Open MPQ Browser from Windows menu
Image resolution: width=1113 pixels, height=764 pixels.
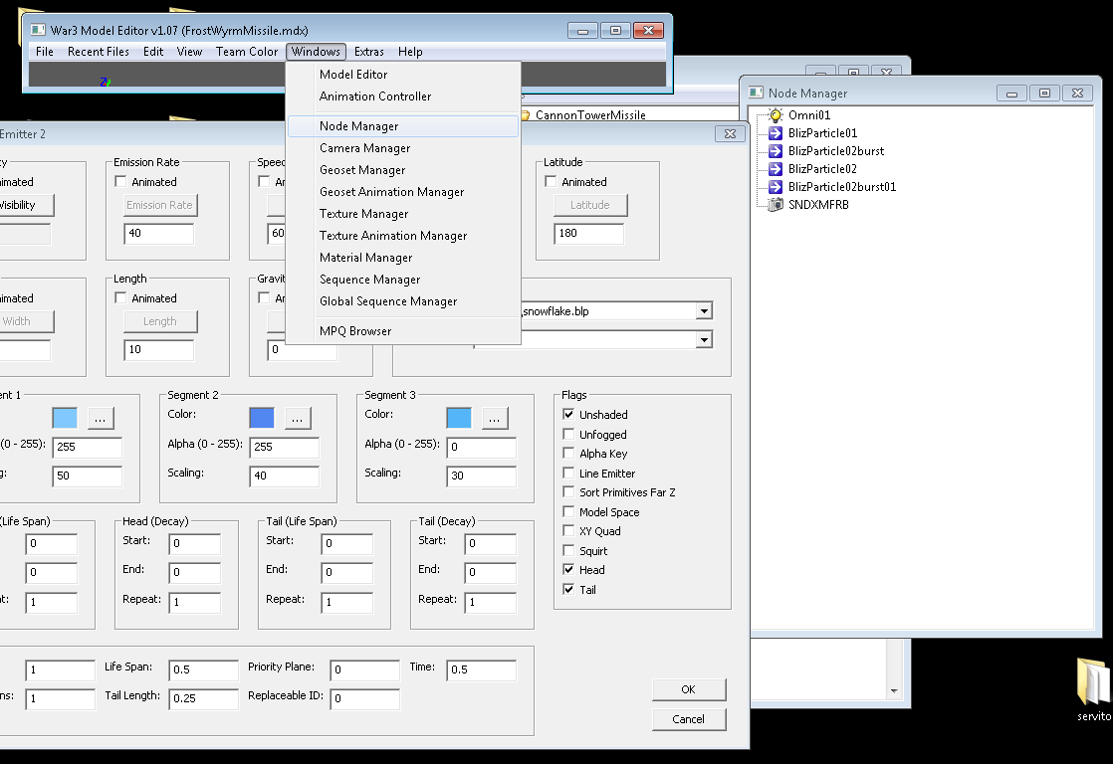[403, 331]
